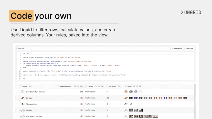Viewport: 212px width, 119px height.
Task: Click the drag handle on Vendor column
Action: tap(86, 86)
